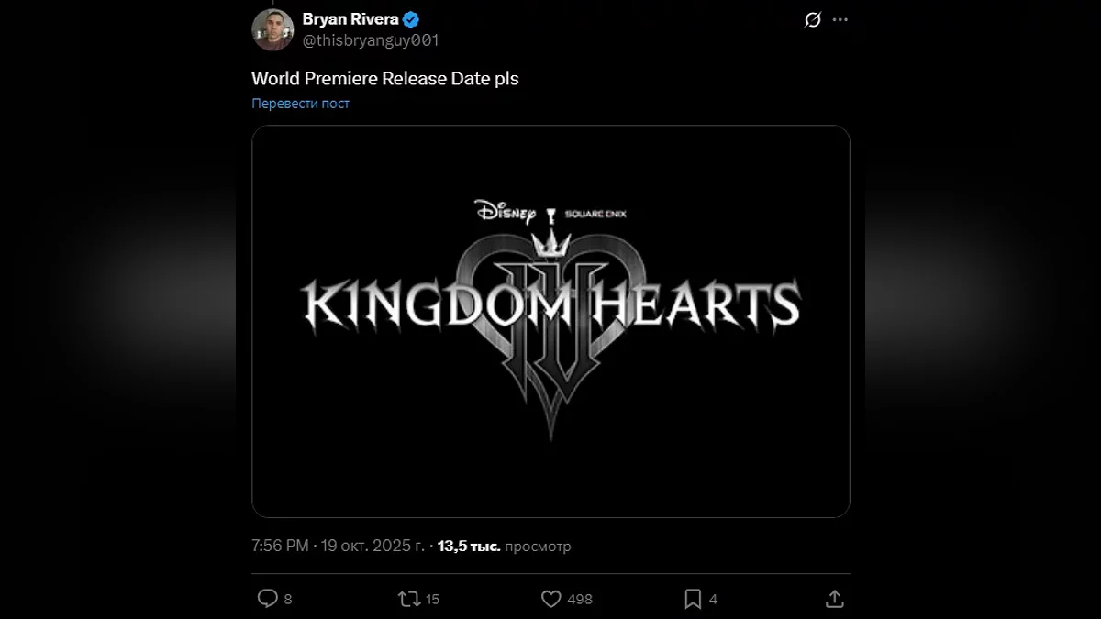
Task: Click the repost count number 15
Action: [432, 600]
